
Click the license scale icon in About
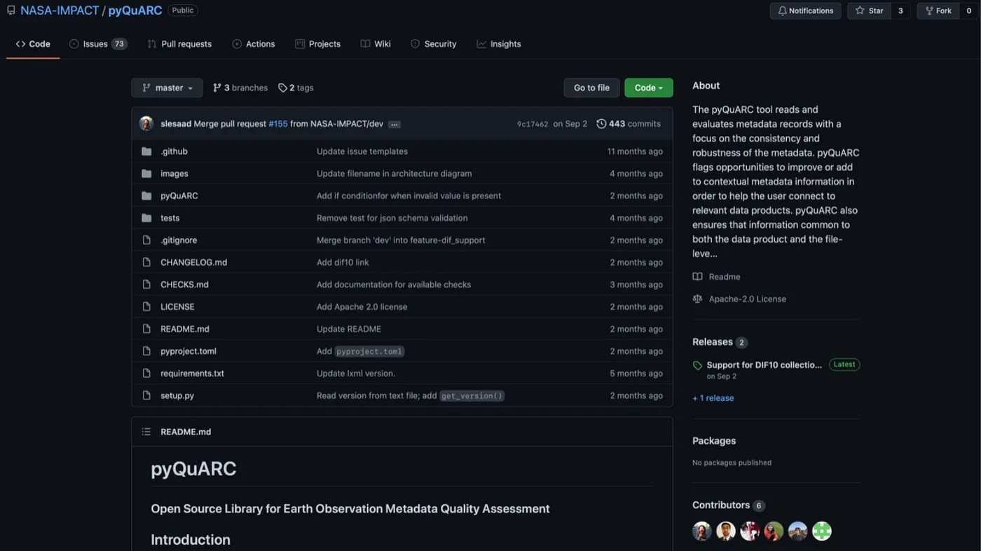point(697,299)
